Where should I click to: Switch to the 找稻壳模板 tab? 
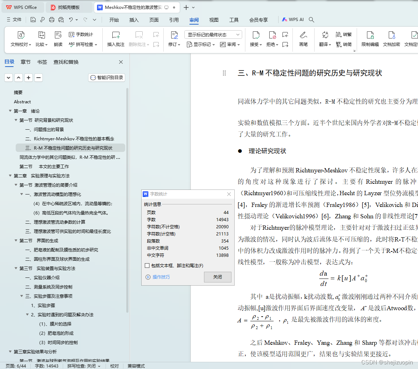(68, 7)
